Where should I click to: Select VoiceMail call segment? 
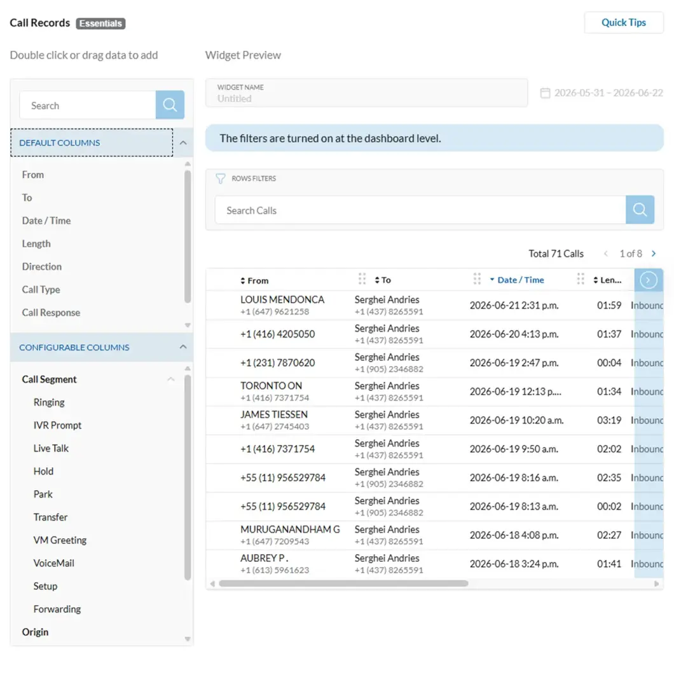[54, 563]
